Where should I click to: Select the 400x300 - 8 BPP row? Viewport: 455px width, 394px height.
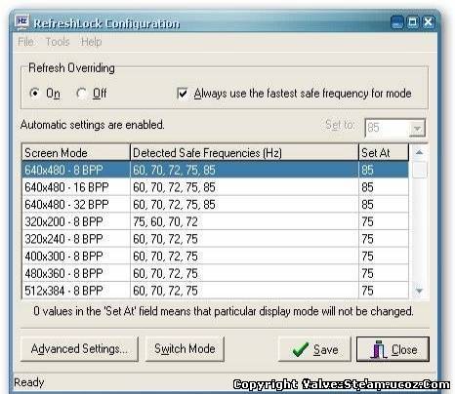pyautogui.click(x=215, y=256)
